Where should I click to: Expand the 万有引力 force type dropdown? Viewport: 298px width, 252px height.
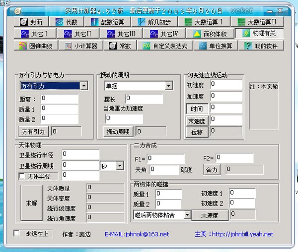pyautogui.click(x=84, y=86)
